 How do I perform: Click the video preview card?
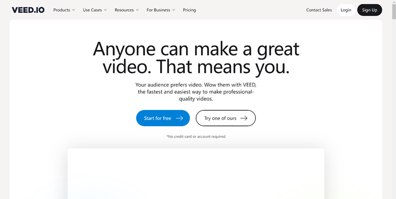[x=196, y=173]
